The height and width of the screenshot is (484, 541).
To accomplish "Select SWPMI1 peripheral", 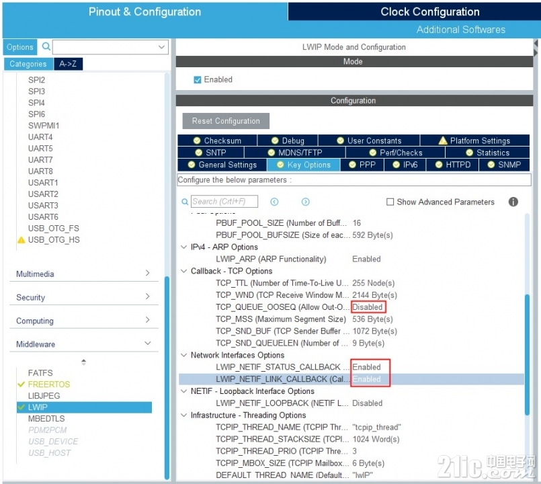I will [x=44, y=125].
